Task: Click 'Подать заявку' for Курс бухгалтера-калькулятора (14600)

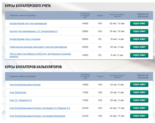Action: (139, 84)
